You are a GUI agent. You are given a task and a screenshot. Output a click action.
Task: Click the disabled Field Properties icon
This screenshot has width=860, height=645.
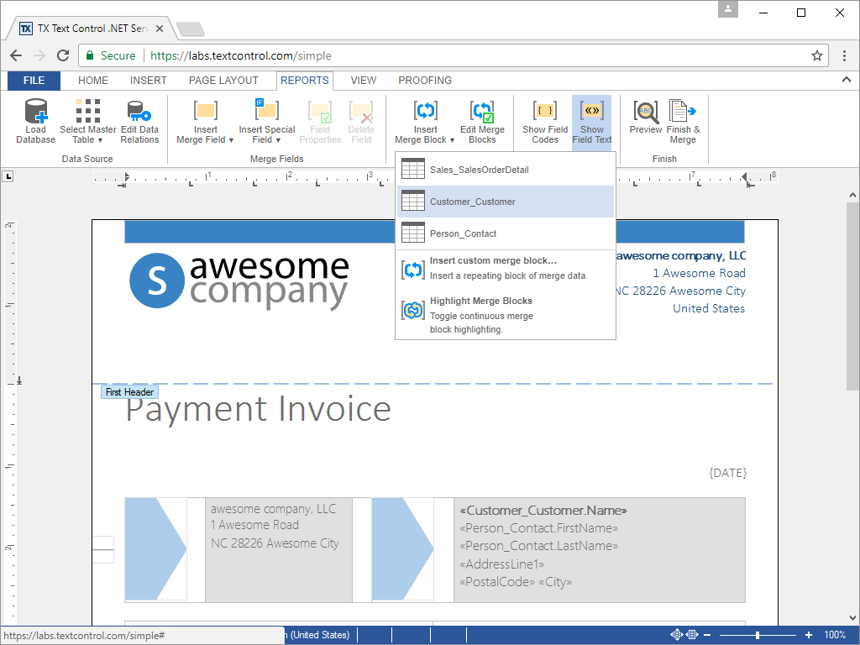click(x=320, y=111)
